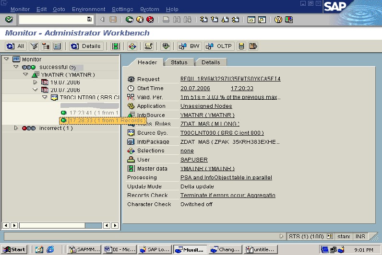Click the colored diamond selections icon in the toolbar
The image size is (382, 255).
click(x=132, y=46)
